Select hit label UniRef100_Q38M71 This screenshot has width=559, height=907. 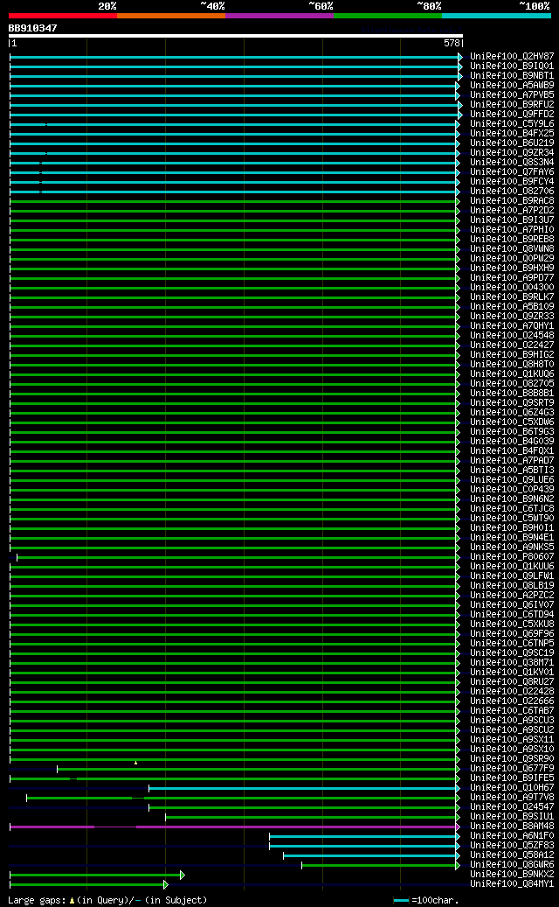coord(512,662)
